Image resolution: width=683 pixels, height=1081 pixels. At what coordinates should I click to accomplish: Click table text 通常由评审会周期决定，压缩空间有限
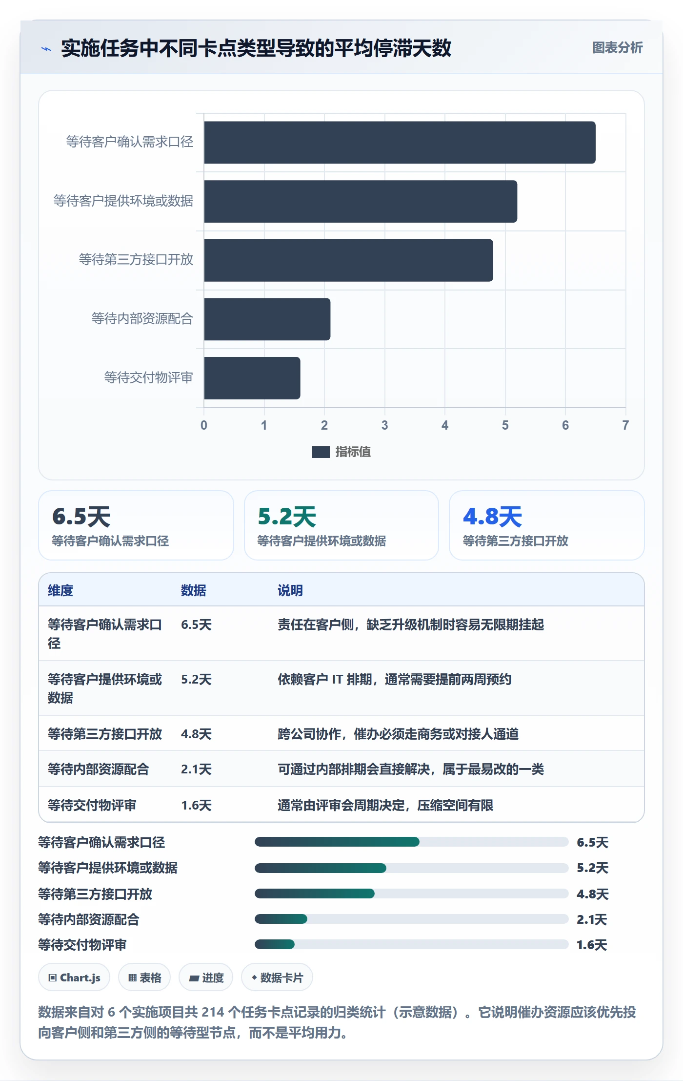tap(385, 805)
